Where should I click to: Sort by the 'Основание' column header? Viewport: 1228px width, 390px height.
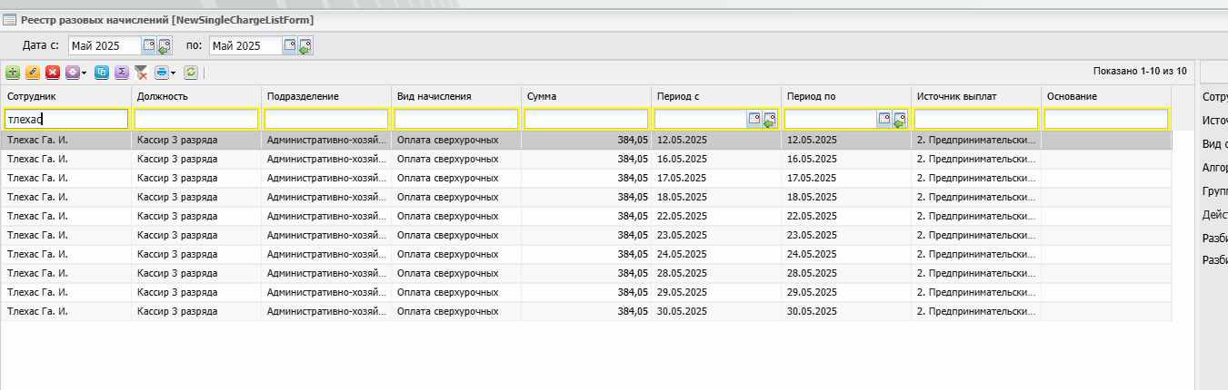point(1106,96)
